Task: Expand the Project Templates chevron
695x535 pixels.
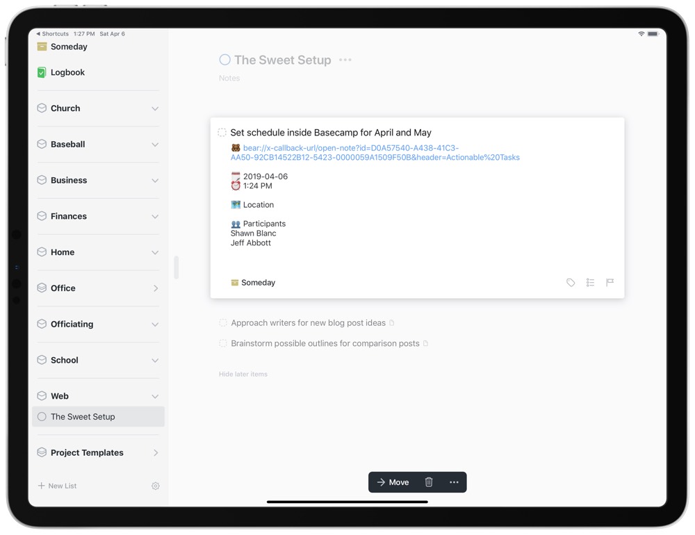Action: (x=156, y=452)
